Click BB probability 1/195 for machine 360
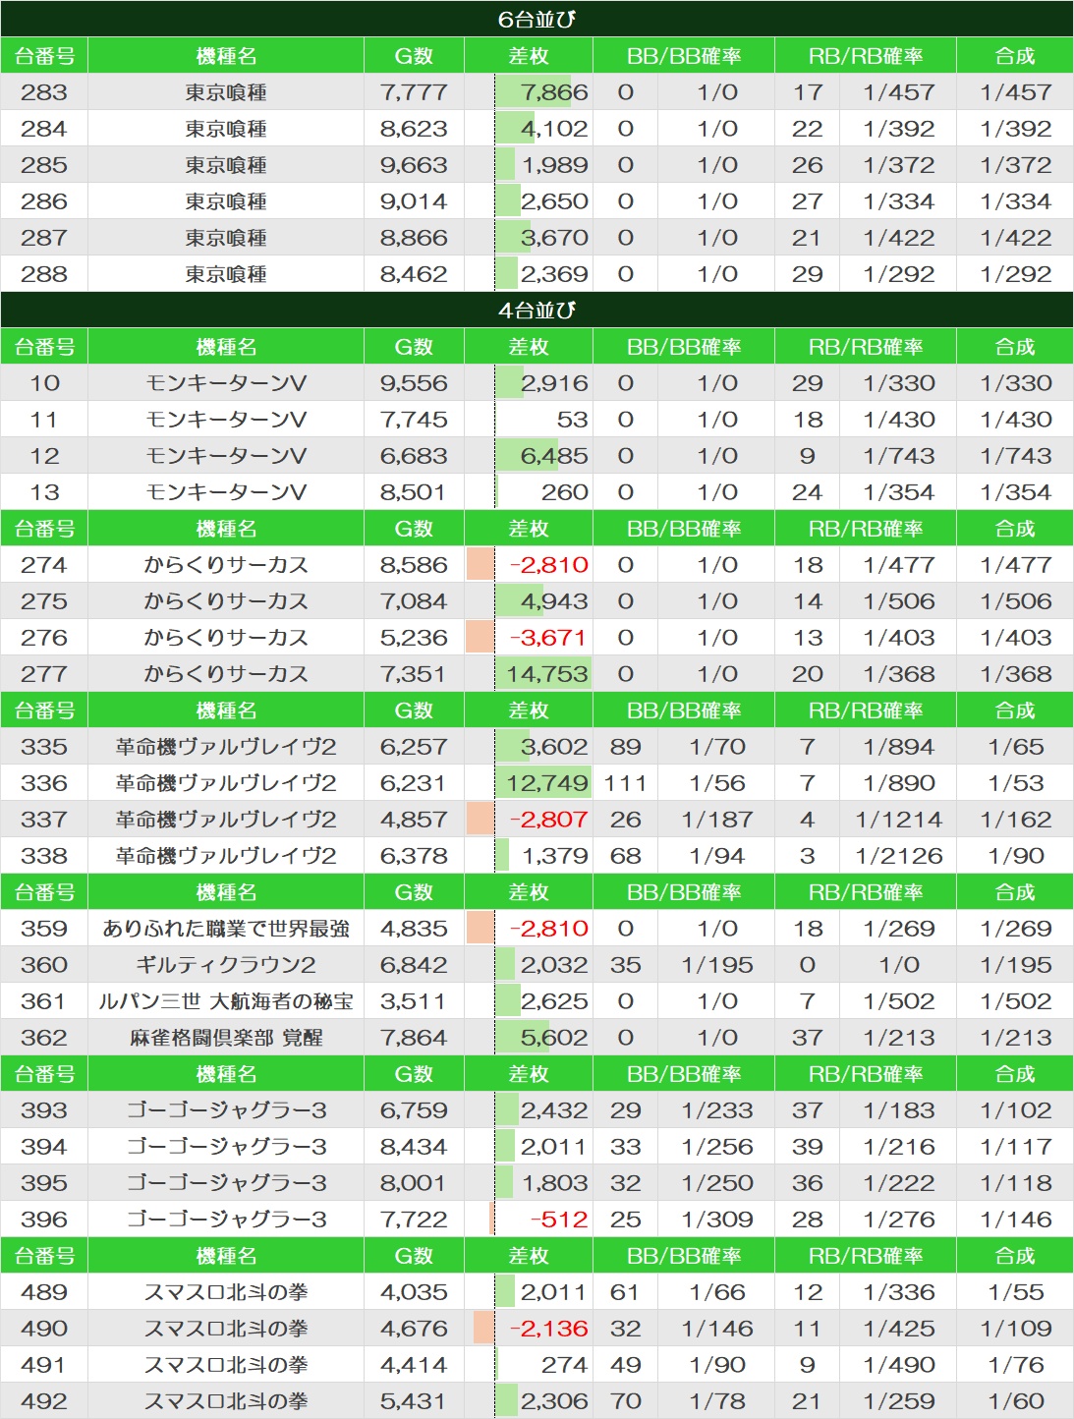1074x1419 pixels. coord(717,965)
